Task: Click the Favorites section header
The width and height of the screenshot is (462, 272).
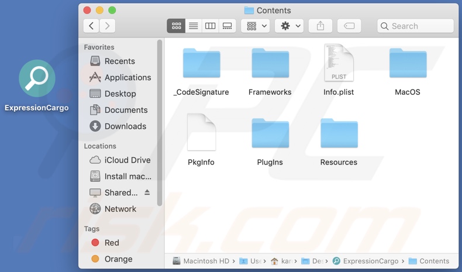Action: pyautogui.click(x=99, y=47)
